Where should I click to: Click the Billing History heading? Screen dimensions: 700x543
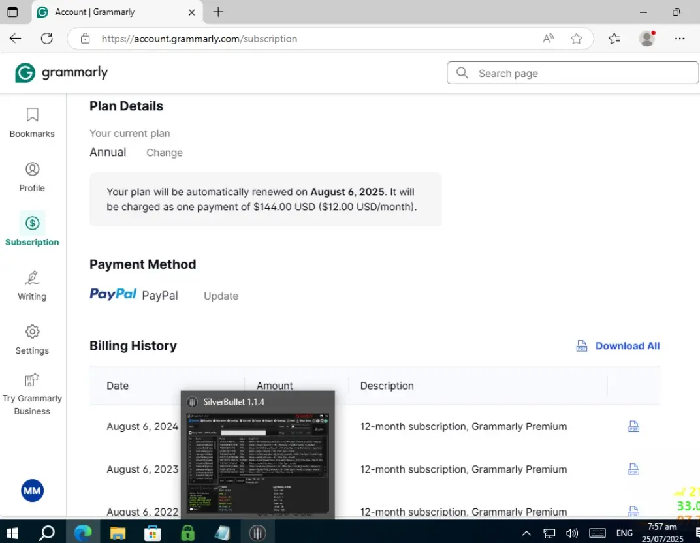point(133,345)
